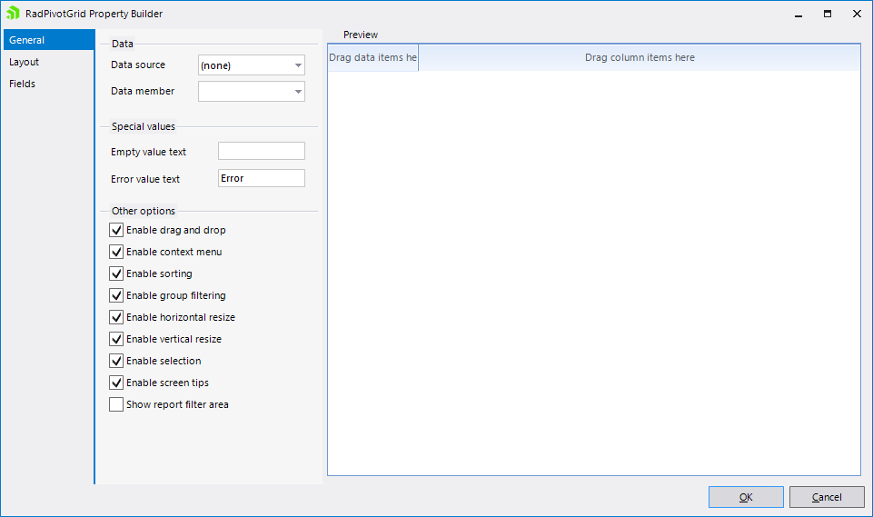Image resolution: width=873 pixels, height=517 pixels.
Task: Click the Cancel button
Action: tap(827, 497)
